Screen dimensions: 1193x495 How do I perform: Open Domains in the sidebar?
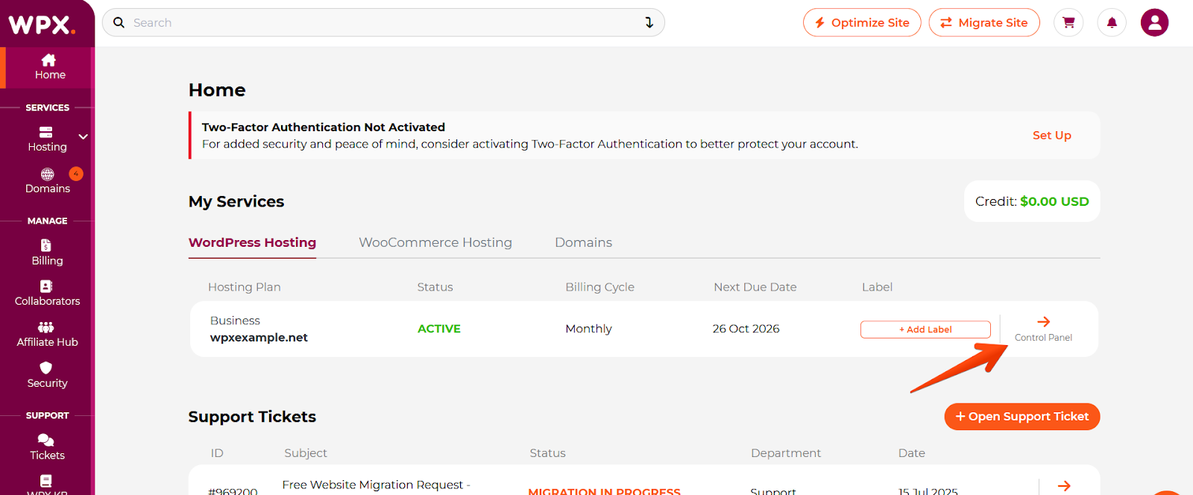(47, 181)
